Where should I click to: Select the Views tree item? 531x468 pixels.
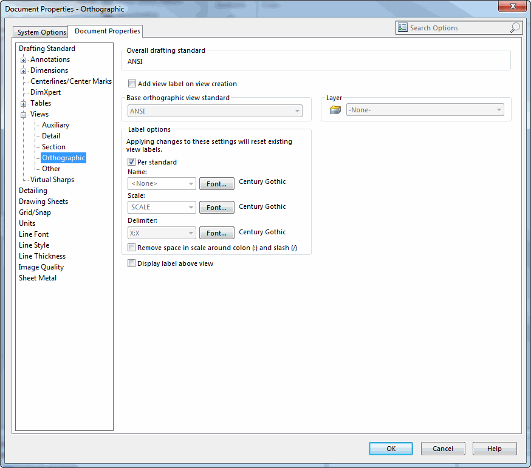(x=39, y=114)
